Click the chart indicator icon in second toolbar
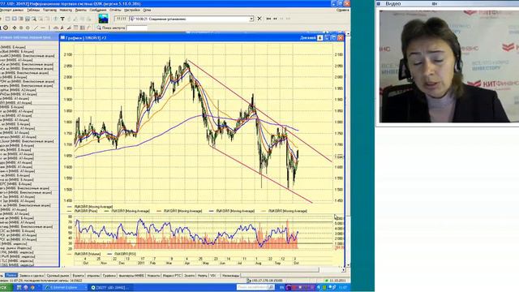This screenshot has height=292, width=519. tap(56, 28)
